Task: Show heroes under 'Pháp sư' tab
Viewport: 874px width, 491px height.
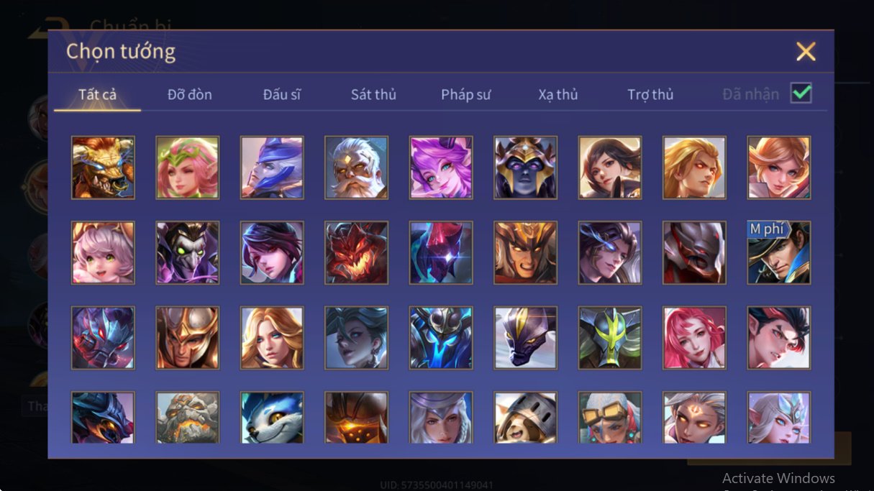Action: click(466, 95)
